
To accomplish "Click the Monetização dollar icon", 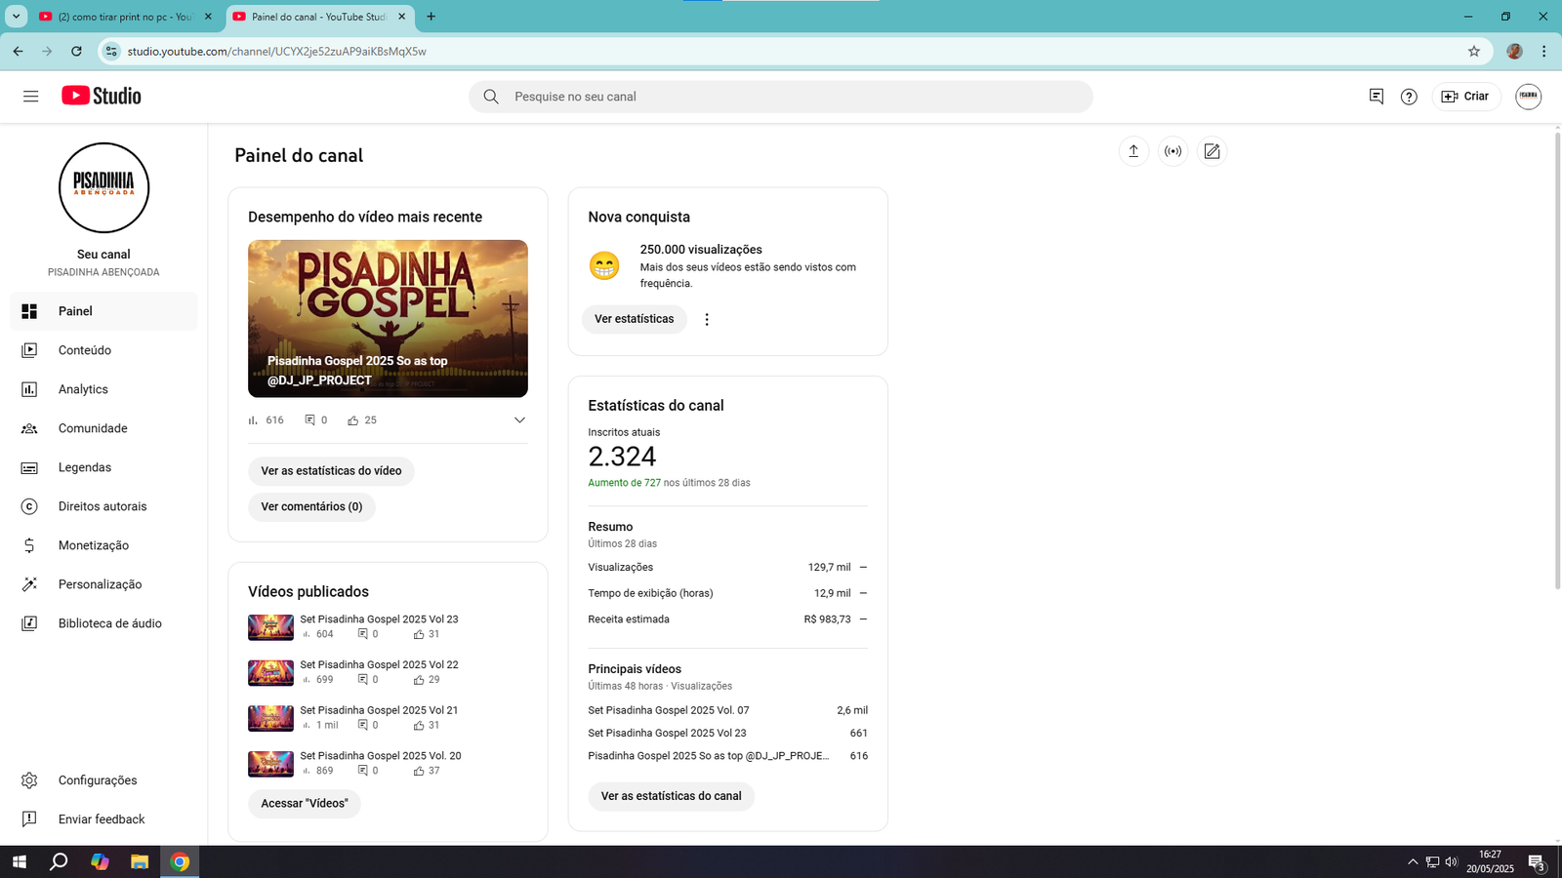I will click(29, 545).
